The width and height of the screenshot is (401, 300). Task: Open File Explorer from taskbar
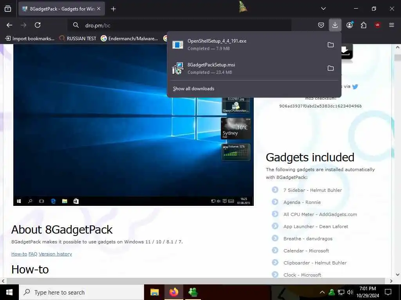click(154, 292)
